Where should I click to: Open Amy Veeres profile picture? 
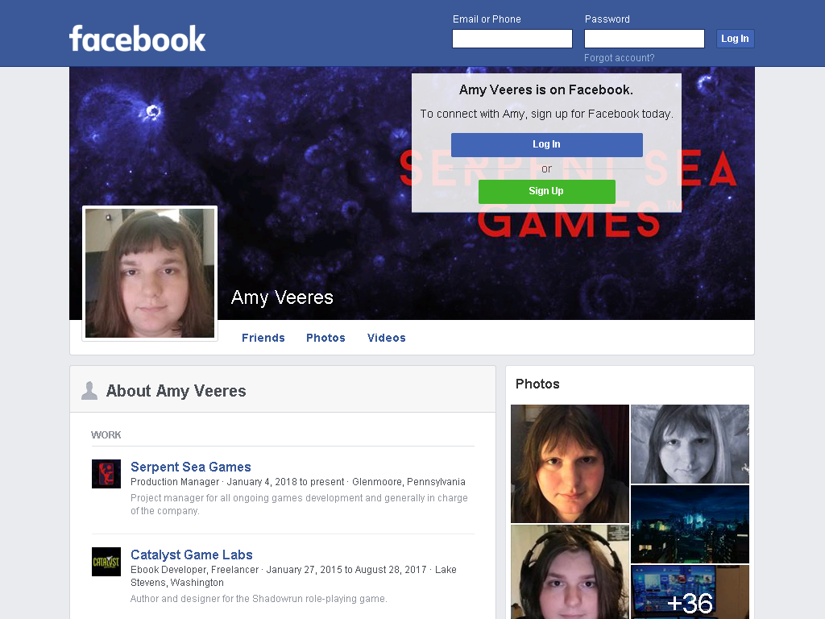(x=150, y=273)
